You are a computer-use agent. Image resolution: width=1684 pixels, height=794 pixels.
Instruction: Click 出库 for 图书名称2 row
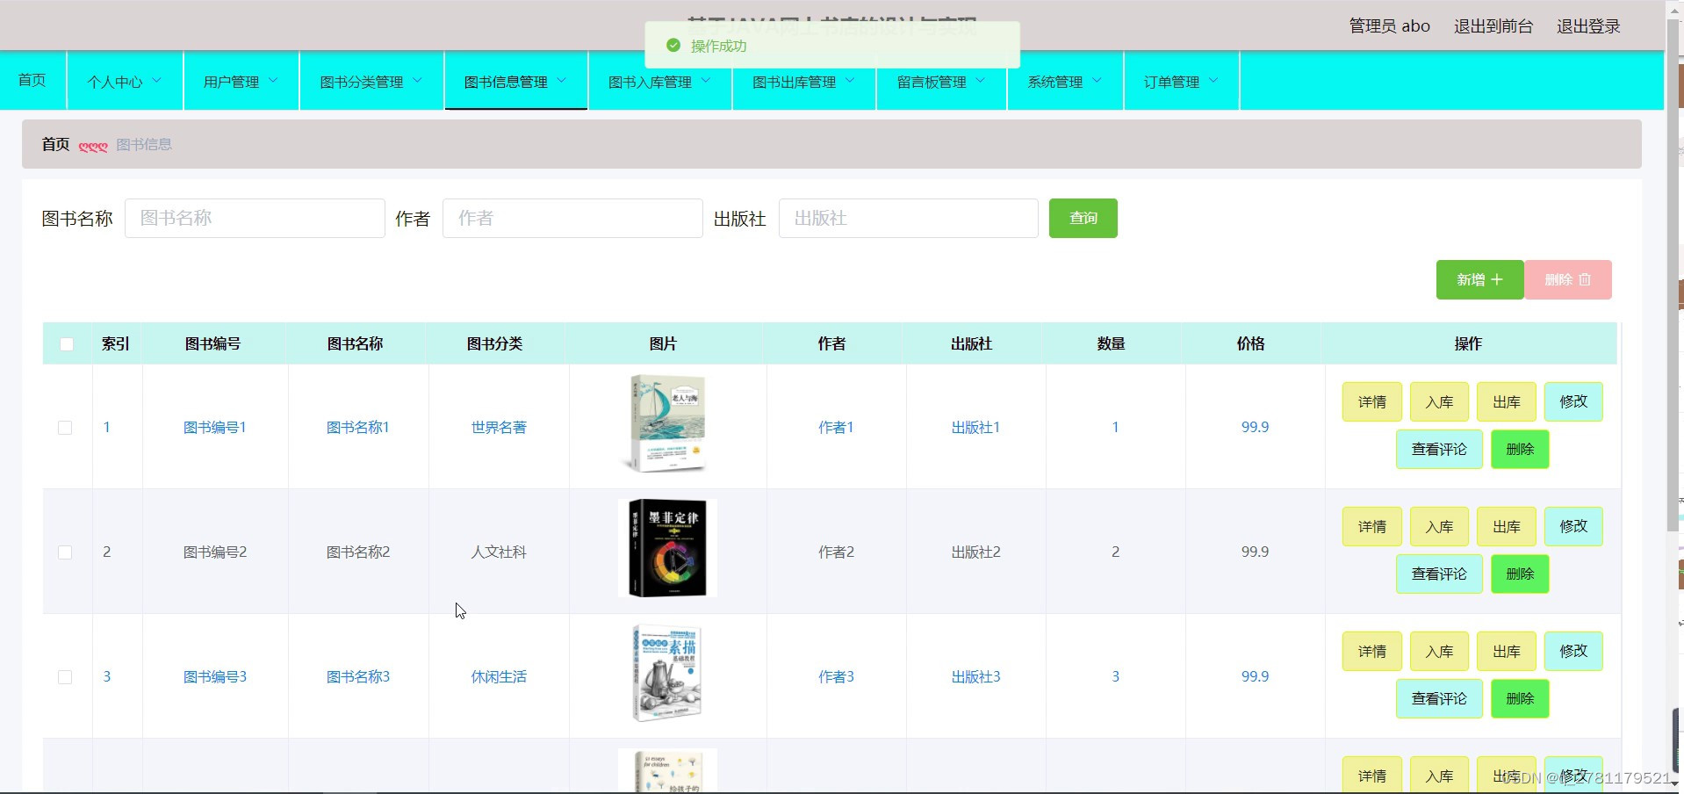[1507, 526]
